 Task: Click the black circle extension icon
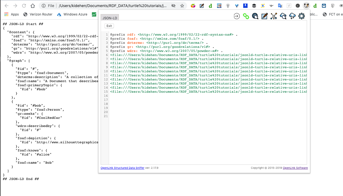click(298, 6)
